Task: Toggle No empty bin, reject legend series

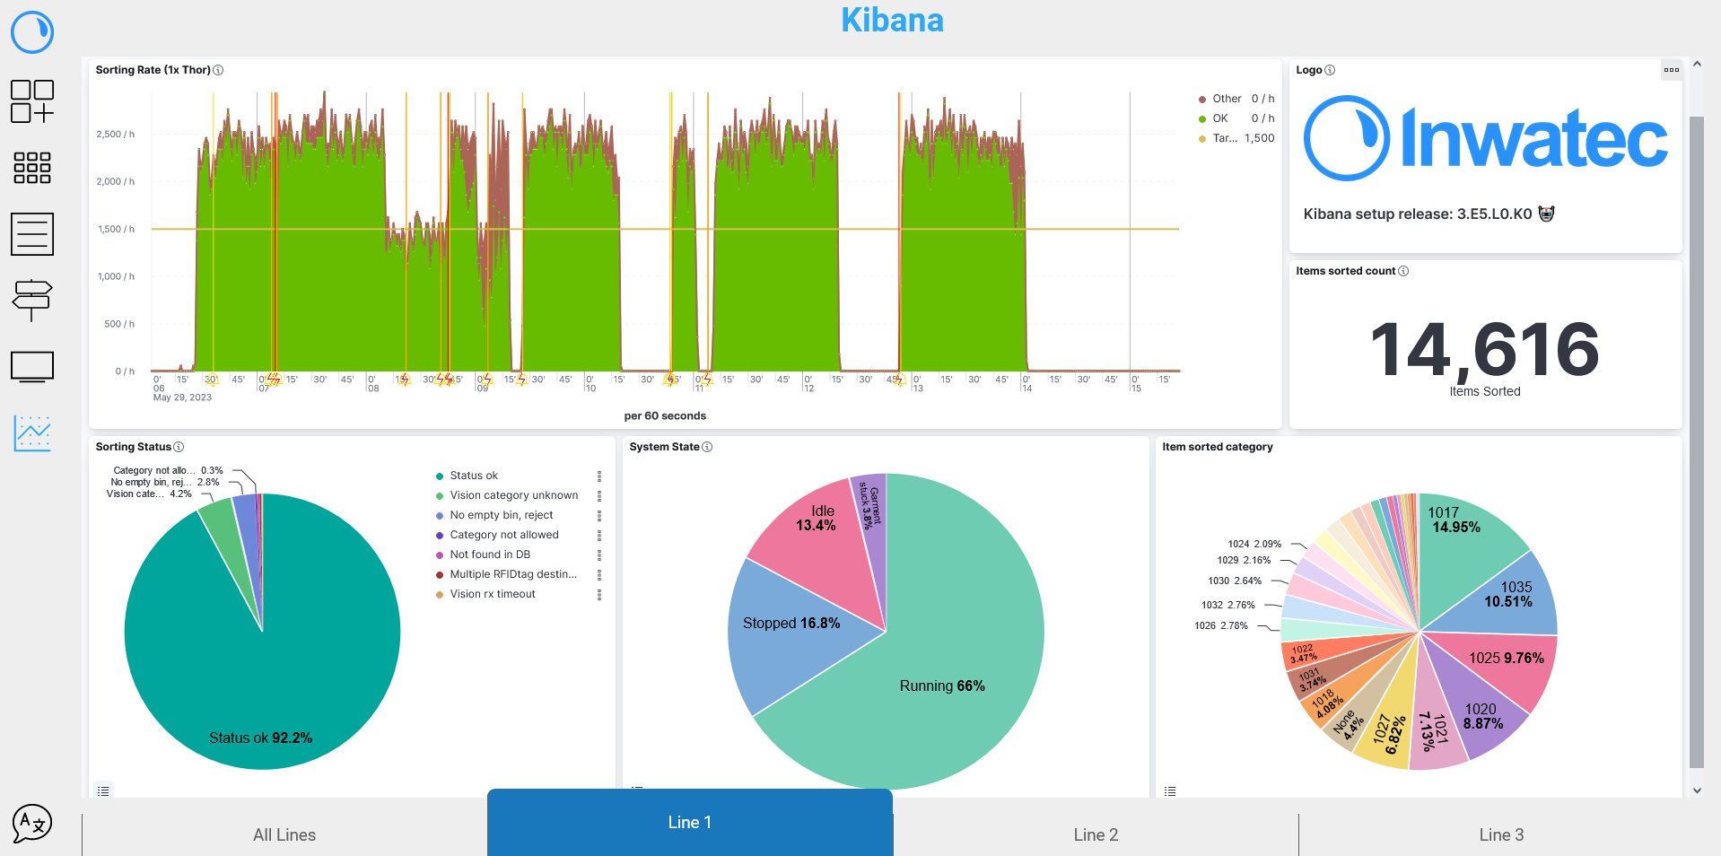Action: tap(501, 515)
